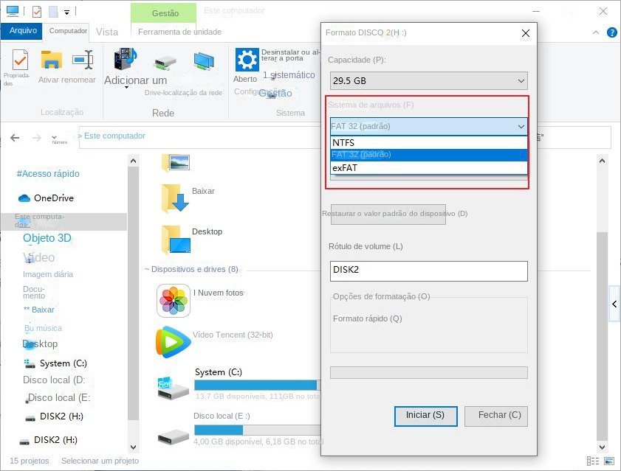
Task: Click the back arrow navigation button
Action: point(16,138)
